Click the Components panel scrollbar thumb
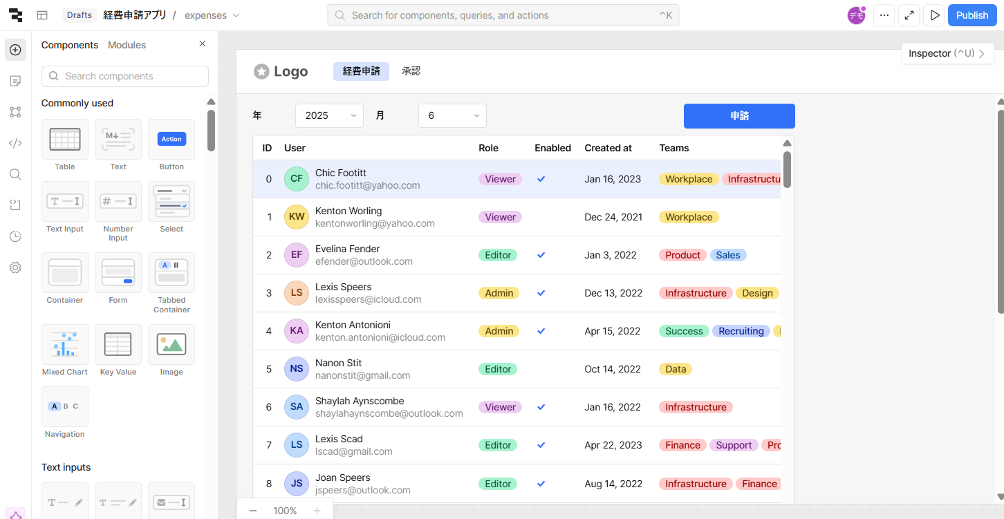 (211, 130)
